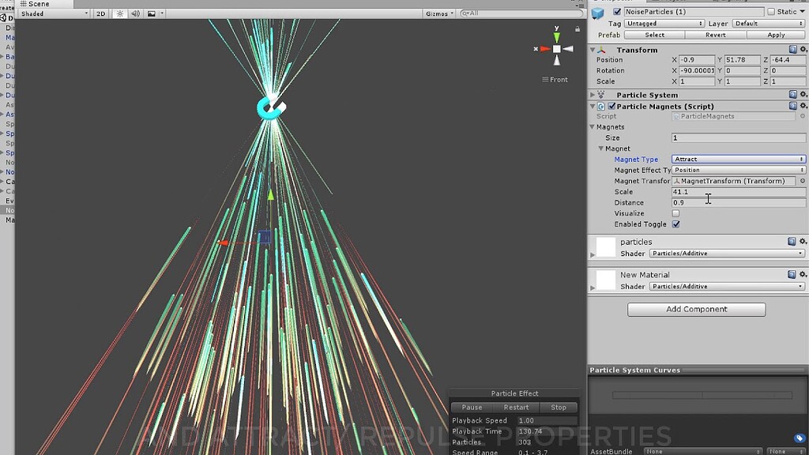Mute scene audio using the speaker icon
This screenshot has width=809, height=455.
(x=135, y=13)
